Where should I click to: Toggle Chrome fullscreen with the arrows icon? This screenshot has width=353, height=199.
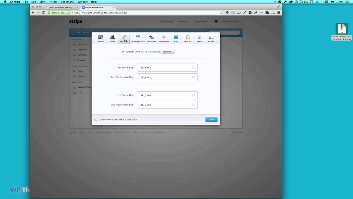click(279, 7)
